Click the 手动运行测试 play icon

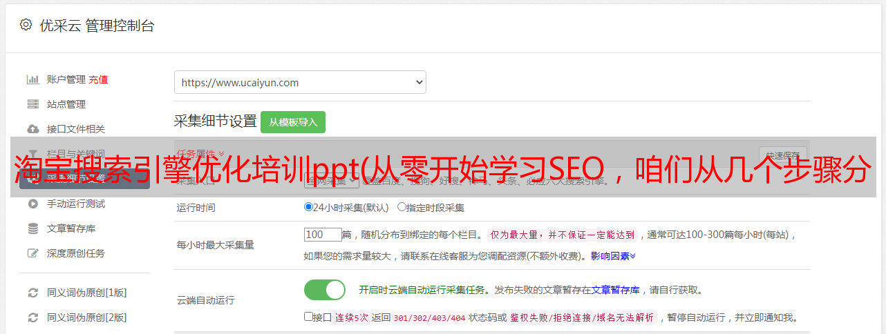[32, 204]
